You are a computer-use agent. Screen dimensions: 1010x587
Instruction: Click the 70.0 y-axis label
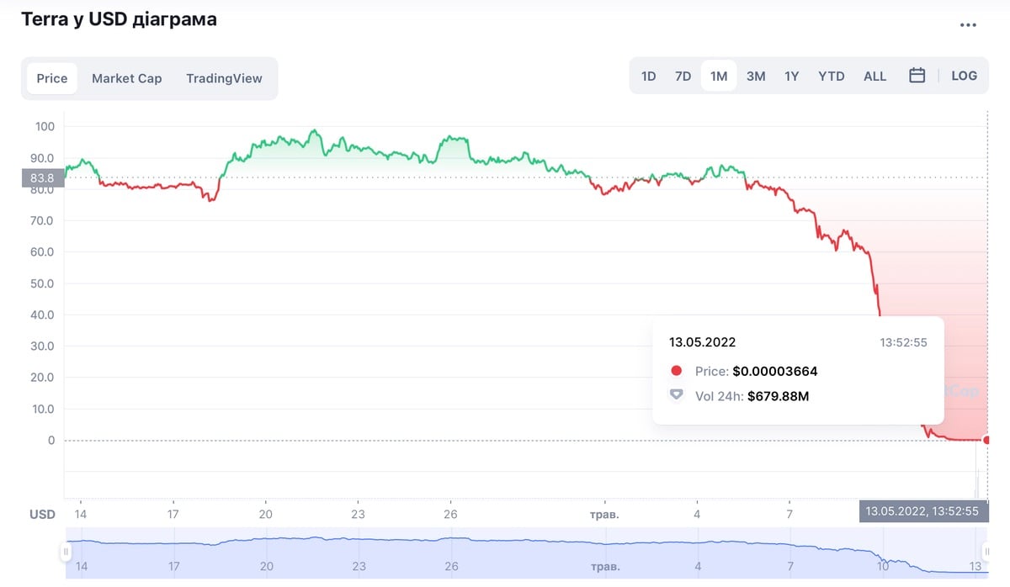pyautogui.click(x=42, y=220)
